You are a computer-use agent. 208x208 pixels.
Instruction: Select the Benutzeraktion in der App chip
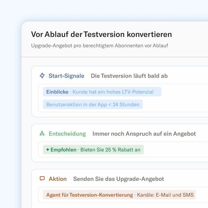[x=93, y=104]
